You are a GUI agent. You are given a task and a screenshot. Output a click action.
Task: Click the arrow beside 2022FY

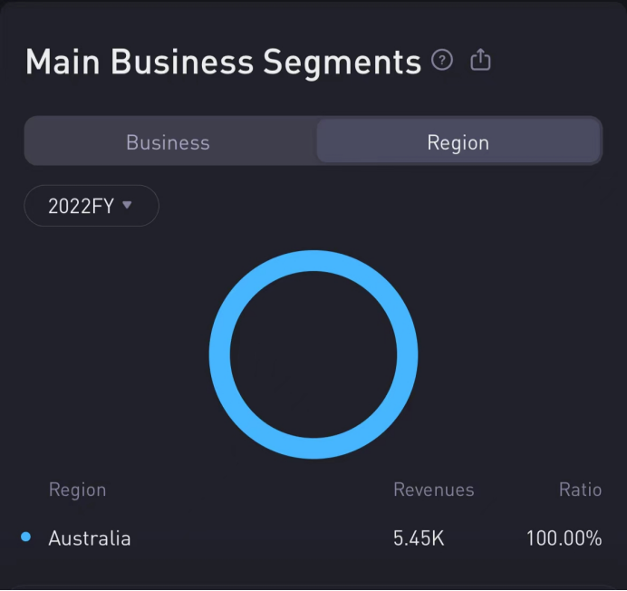click(x=127, y=205)
